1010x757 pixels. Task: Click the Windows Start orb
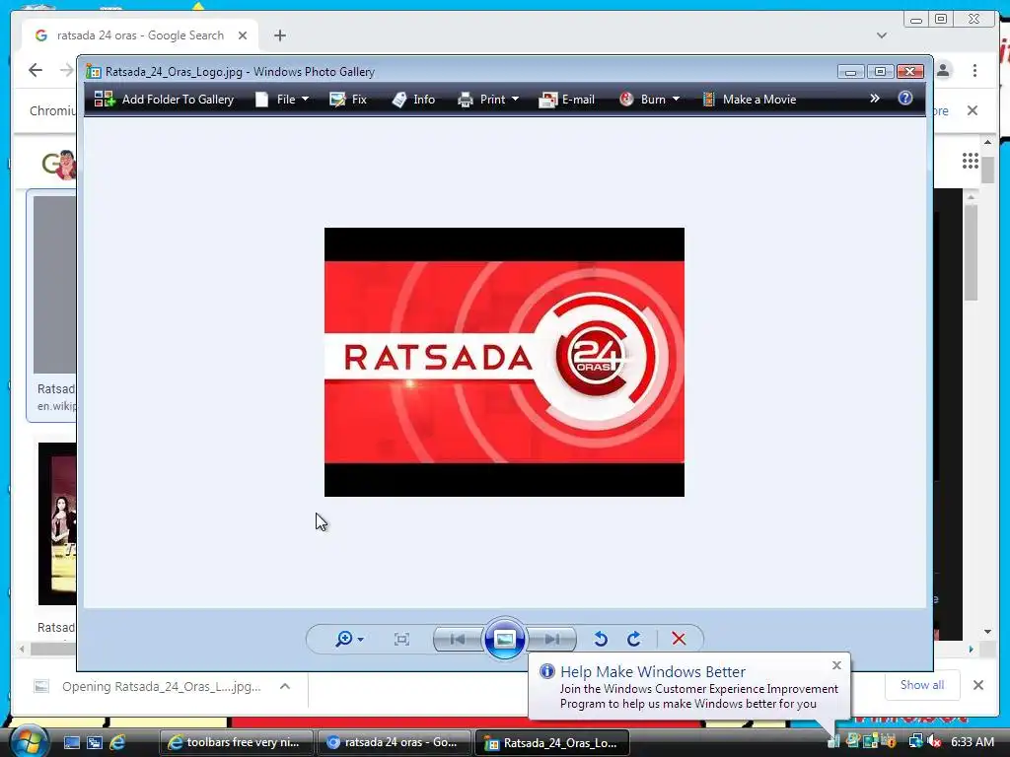[x=29, y=741]
